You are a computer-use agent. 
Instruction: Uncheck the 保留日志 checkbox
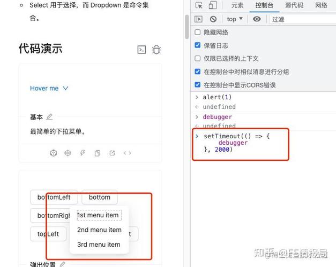click(x=197, y=45)
